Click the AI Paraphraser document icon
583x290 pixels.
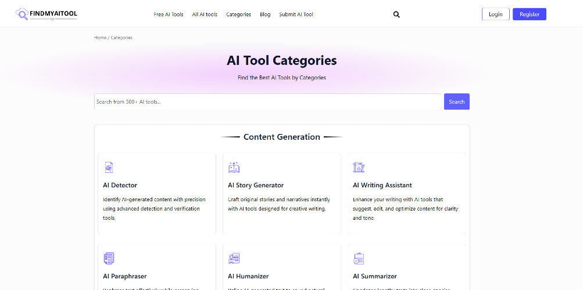[x=109, y=259]
